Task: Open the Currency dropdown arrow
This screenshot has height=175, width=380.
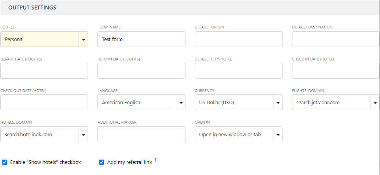Action: pos(278,103)
